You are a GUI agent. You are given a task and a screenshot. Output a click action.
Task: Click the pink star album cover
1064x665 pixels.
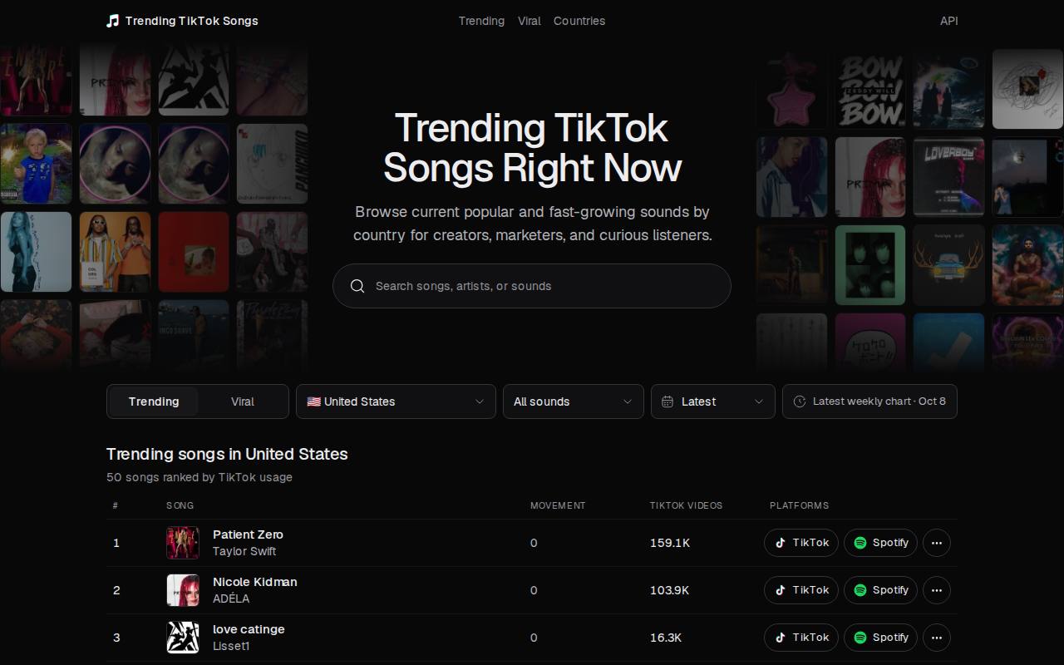[791, 89]
